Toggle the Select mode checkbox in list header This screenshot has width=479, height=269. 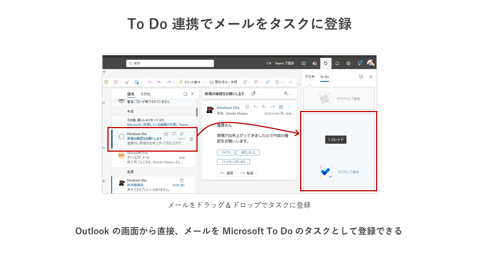click(x=185, y=94)
